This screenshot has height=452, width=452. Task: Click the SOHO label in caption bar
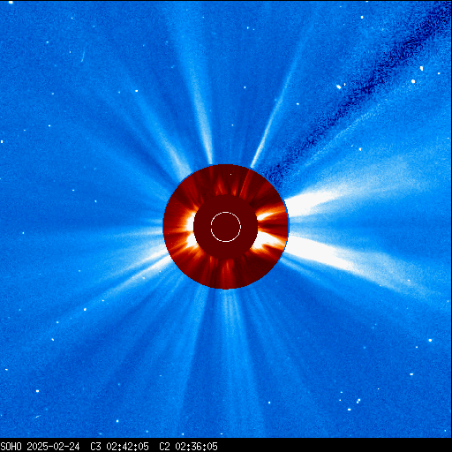(x=11, y=447)
